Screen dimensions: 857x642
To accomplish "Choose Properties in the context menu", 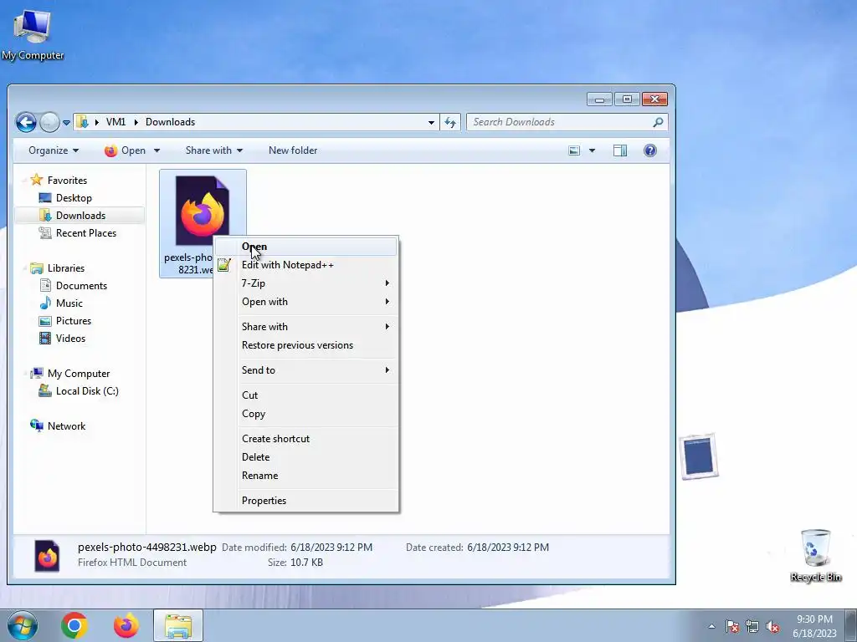I will point(306,501).
